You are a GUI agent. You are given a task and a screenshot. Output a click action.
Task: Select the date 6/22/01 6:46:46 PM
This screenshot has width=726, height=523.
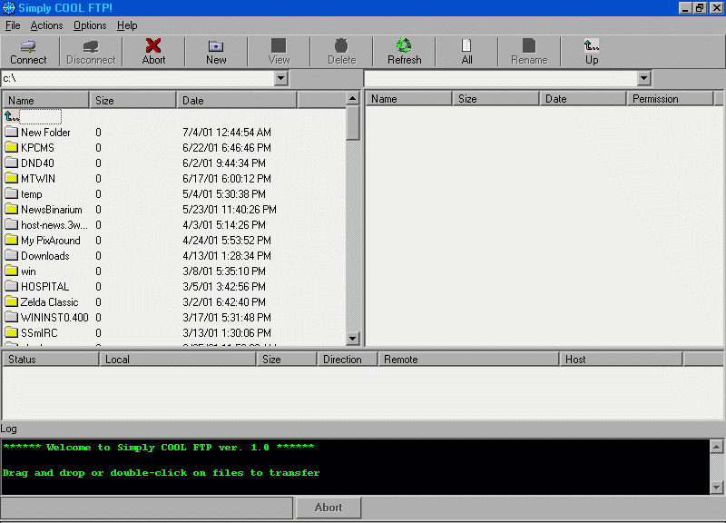[227, 147]
